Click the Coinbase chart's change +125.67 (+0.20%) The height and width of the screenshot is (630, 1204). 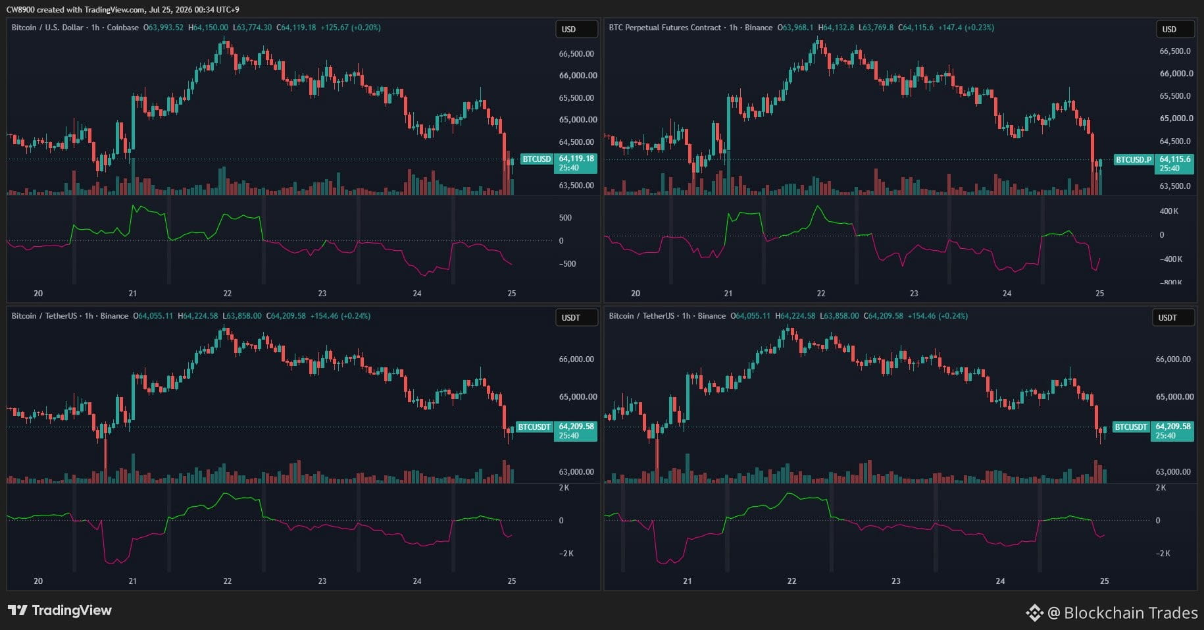click(351, 28)
